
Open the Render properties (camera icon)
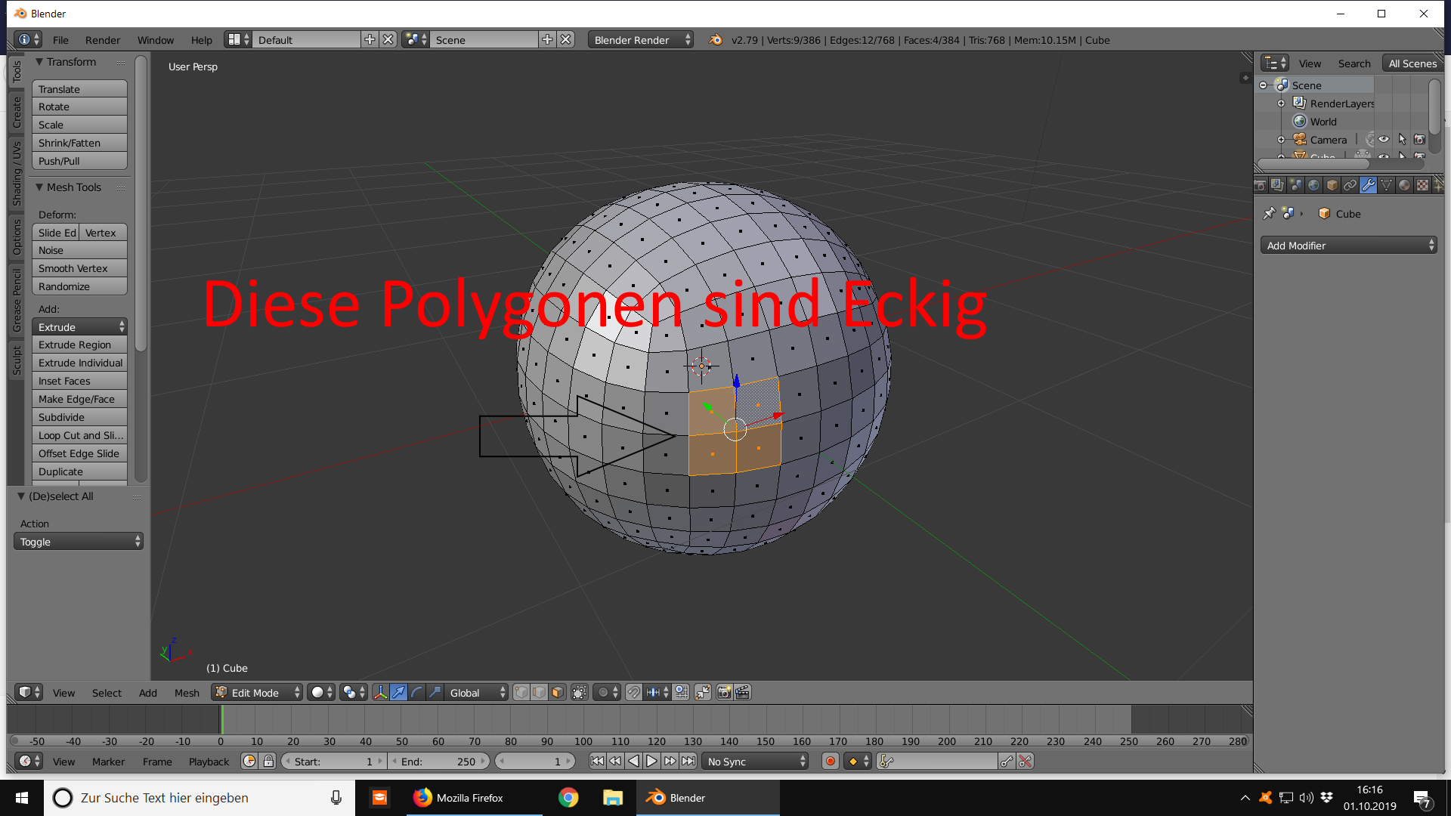click(x=1261, y=185)
